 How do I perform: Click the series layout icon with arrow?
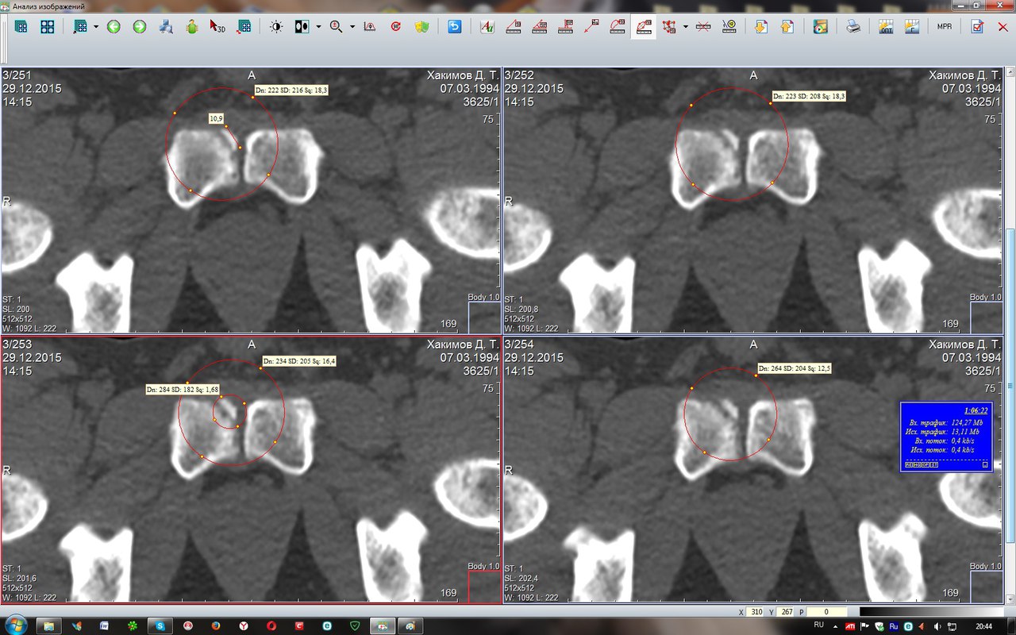pyautogui.click(x=80, y=26)
